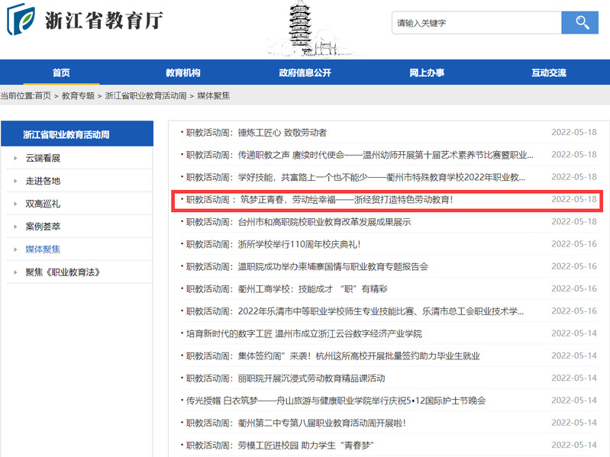This screenshot has height=457, width=610.
Task: Type in the 请输入关键字 search field
Action: pos(476,23)
